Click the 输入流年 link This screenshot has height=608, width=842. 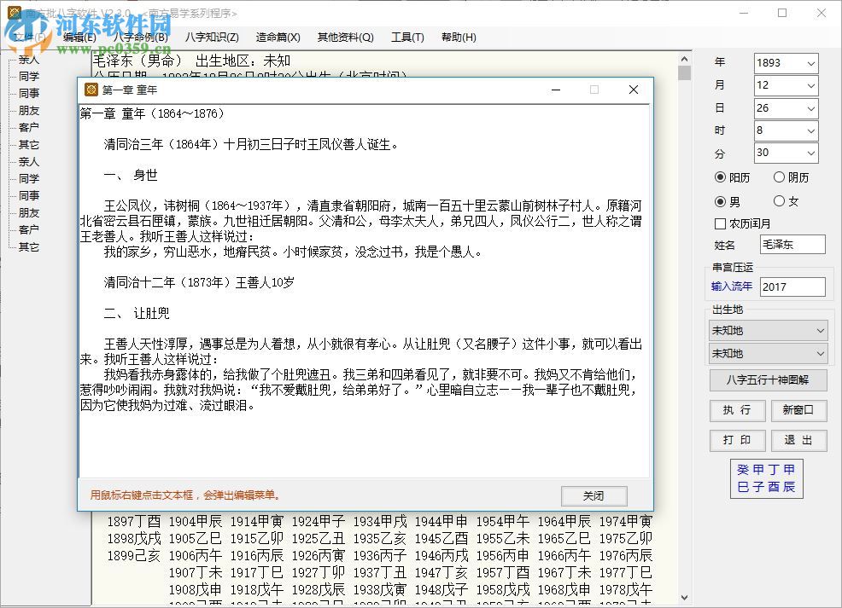click(x=732, y=287)
